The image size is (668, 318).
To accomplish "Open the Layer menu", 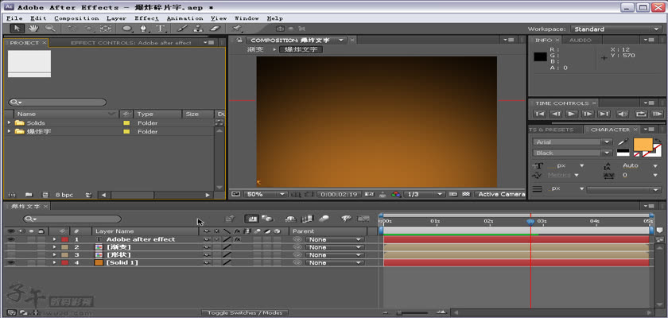I will (x=116, y=18).
